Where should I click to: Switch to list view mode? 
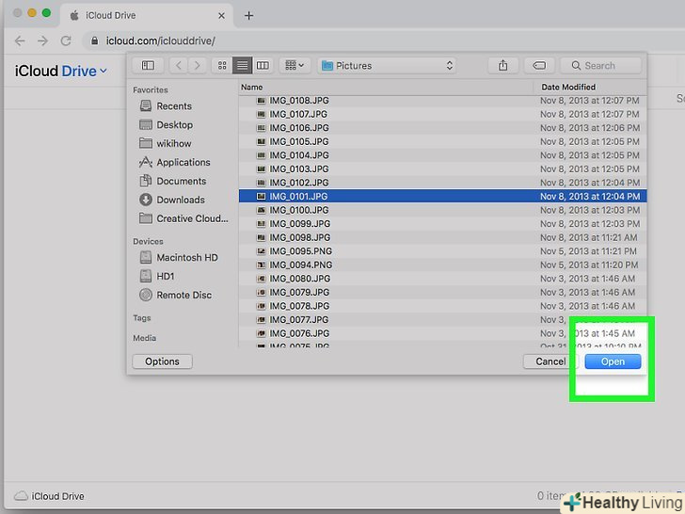(242, 65)
